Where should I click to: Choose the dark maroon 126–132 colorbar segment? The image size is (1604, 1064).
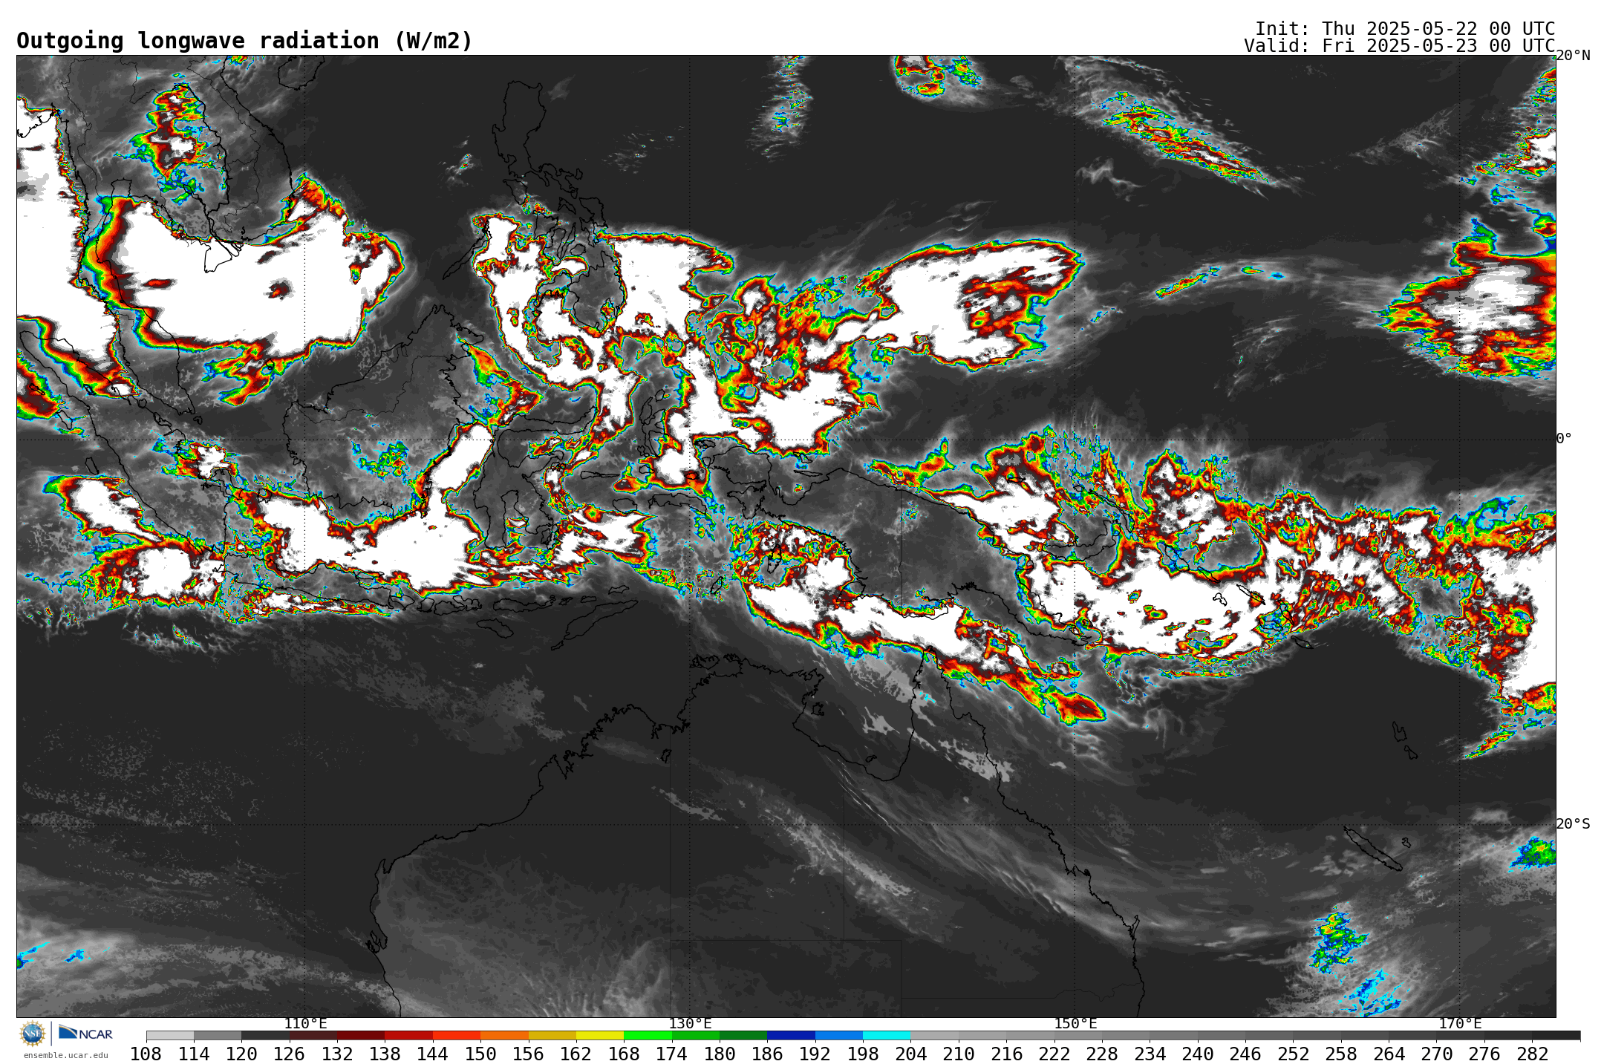pos(313,1035)
